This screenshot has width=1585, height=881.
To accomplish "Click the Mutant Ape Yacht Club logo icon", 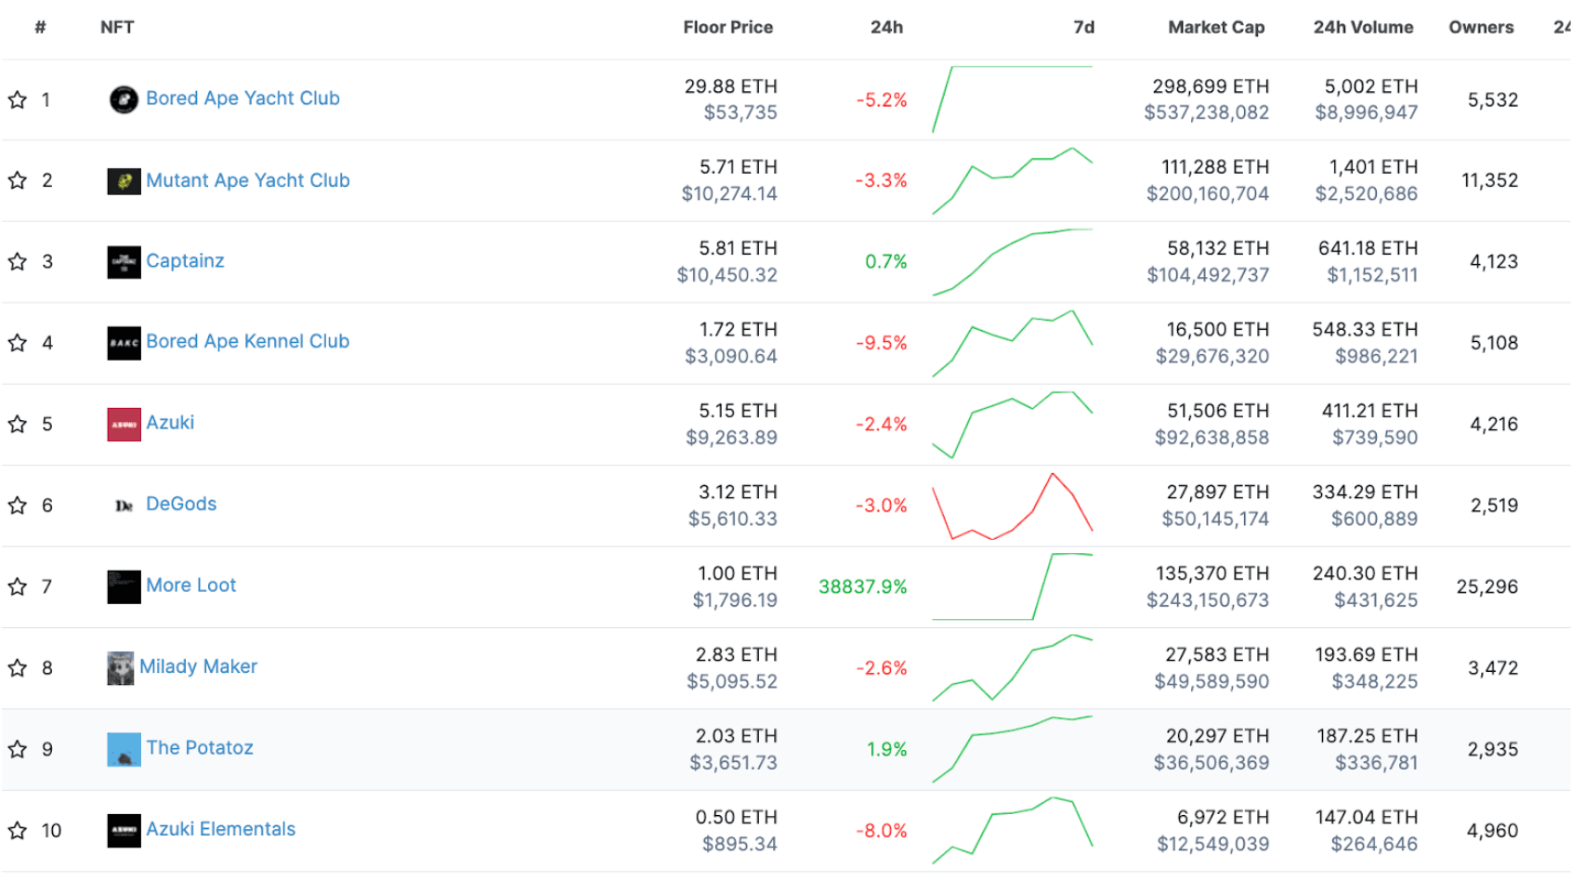I will tap(124, 181).
